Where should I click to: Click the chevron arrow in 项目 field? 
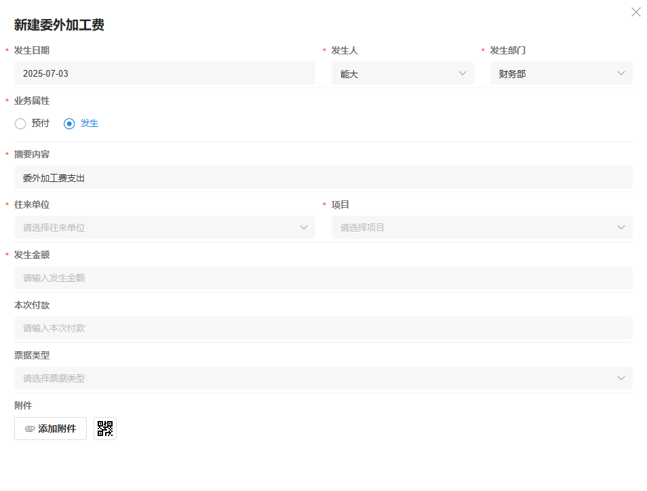pos(621,228)
